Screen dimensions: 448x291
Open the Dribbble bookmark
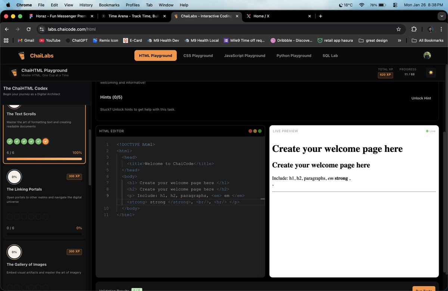292,40
